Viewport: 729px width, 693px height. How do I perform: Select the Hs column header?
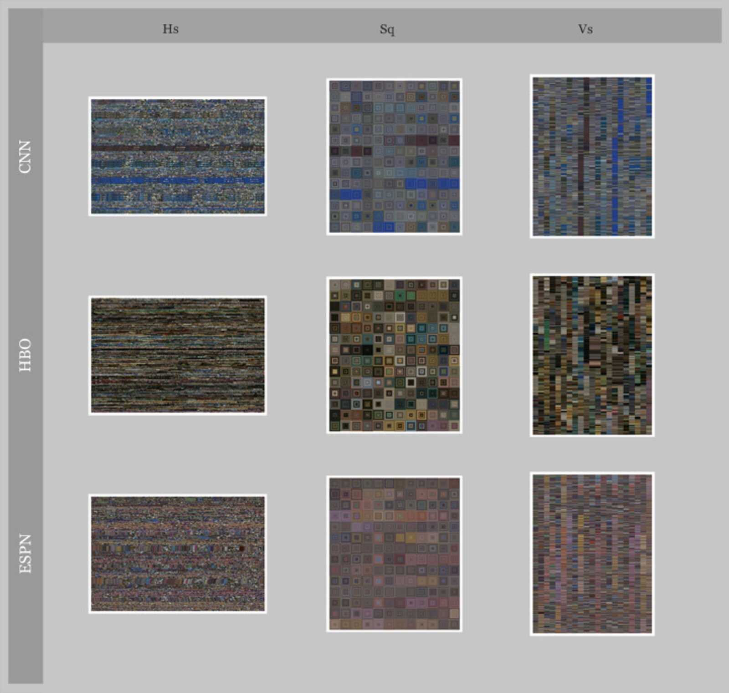170,29
